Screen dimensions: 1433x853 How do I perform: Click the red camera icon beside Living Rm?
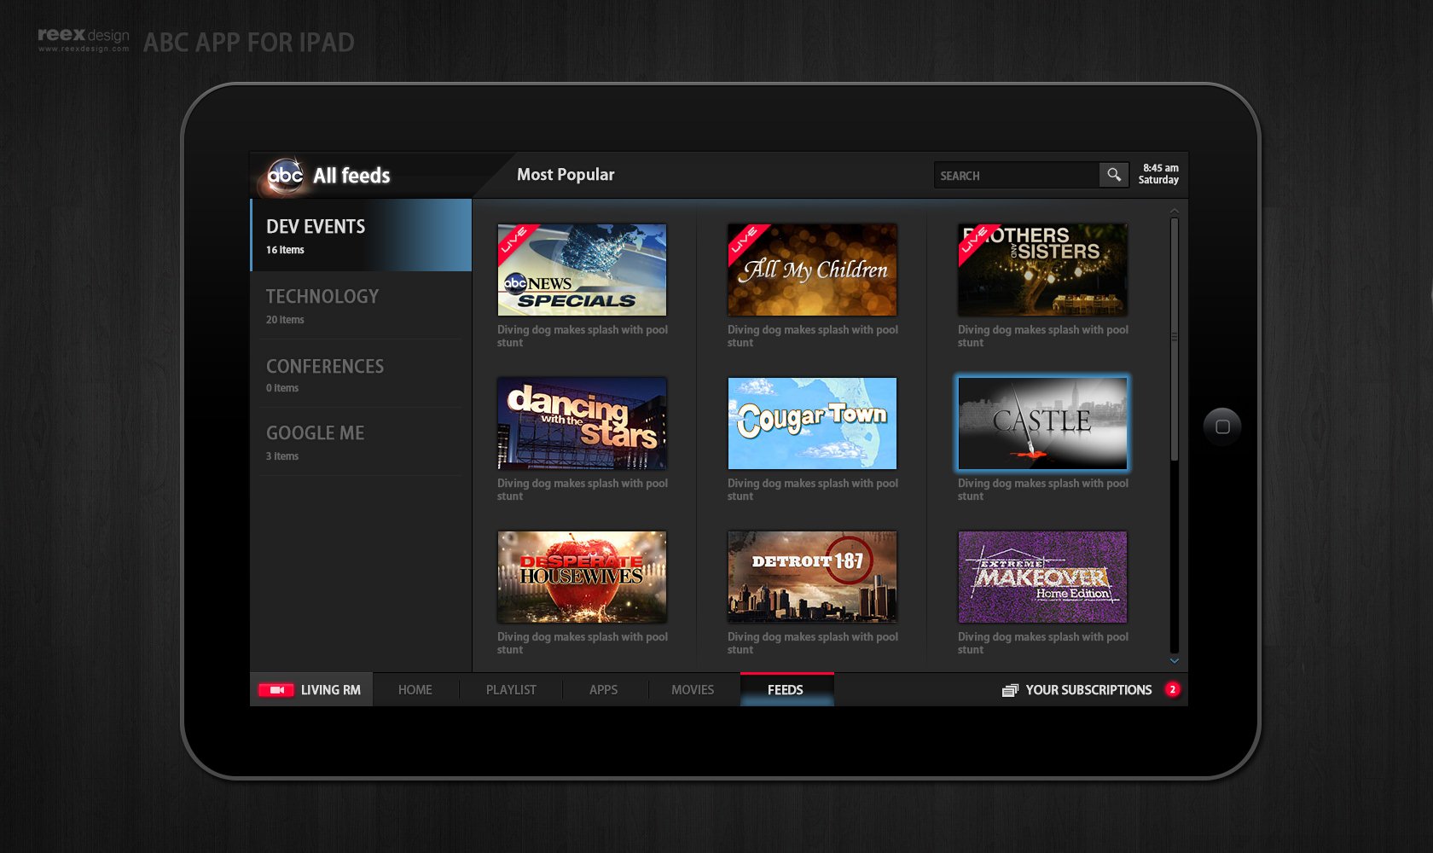276,690
